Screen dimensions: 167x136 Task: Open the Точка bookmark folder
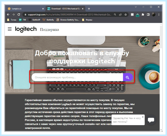point(12,20)
